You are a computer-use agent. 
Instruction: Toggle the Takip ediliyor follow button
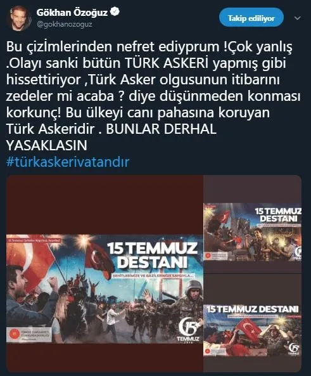pyautogui.click(x=251, y=18)
